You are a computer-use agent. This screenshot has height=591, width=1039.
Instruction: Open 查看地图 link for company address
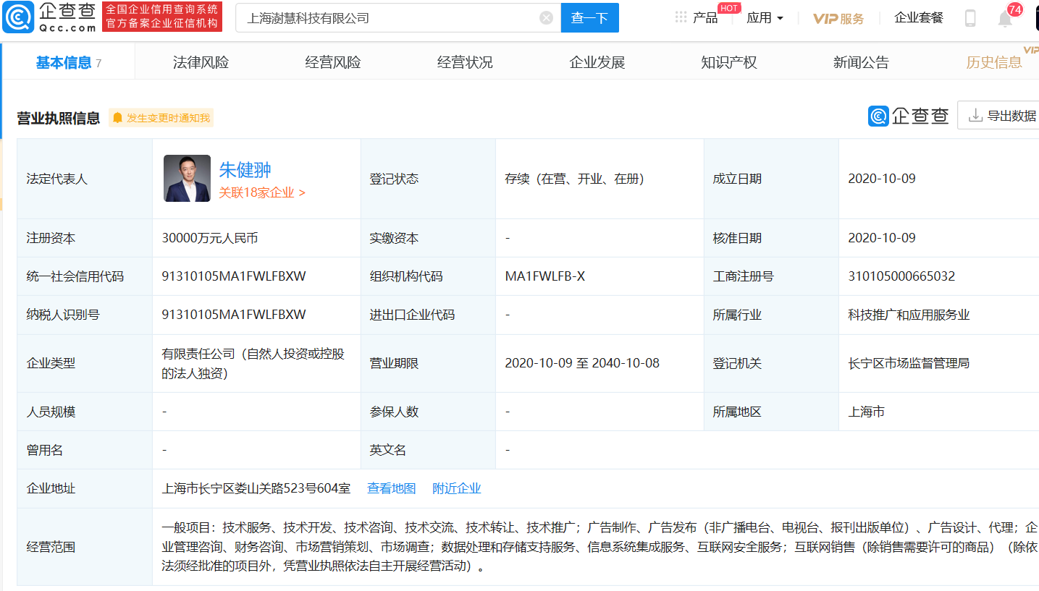391,488
